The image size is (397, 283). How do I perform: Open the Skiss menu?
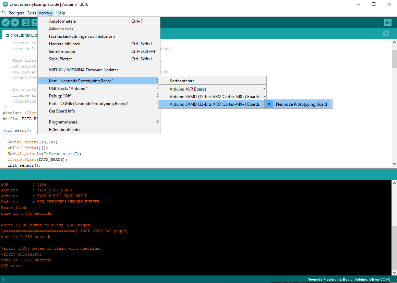click(x=32, y=13)
